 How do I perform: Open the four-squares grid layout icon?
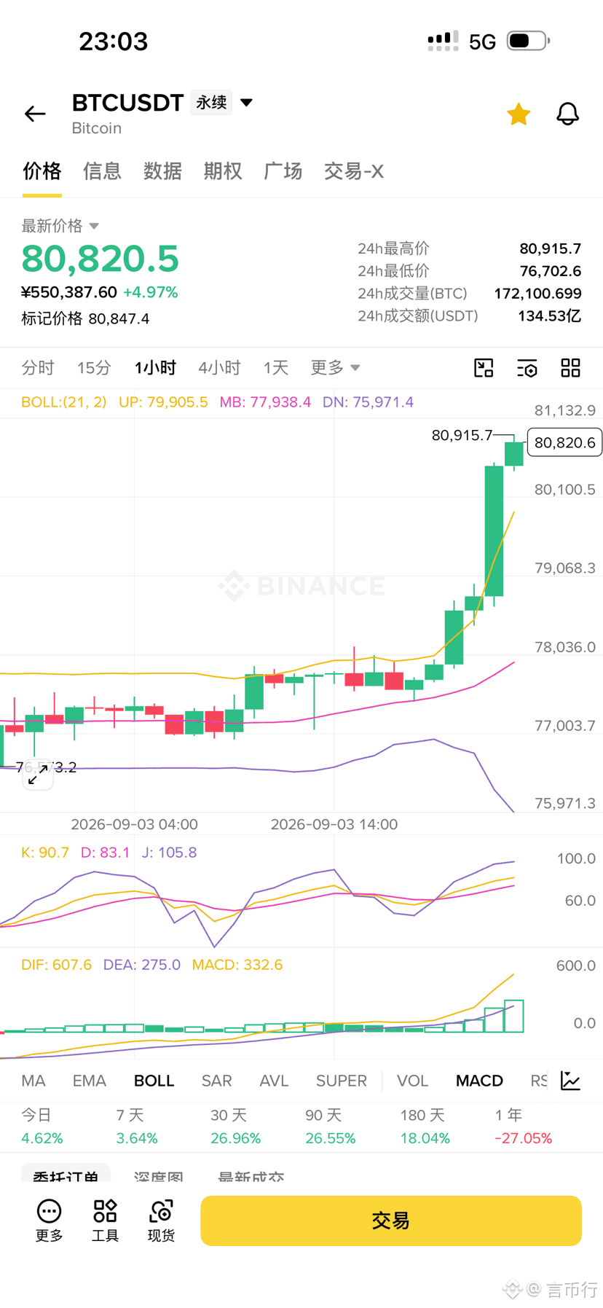click(x=570, y=368)
